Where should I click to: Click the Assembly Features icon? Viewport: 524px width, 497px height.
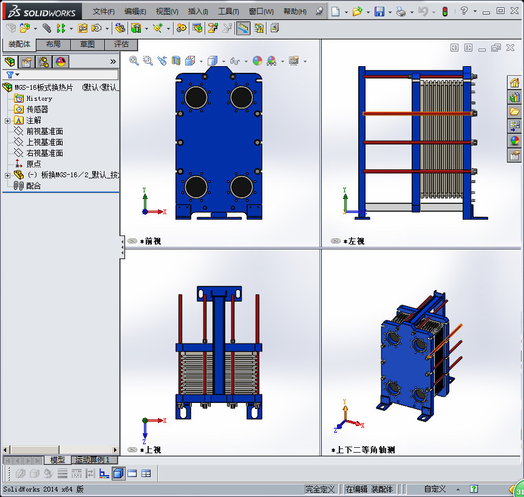pos(135,28)
